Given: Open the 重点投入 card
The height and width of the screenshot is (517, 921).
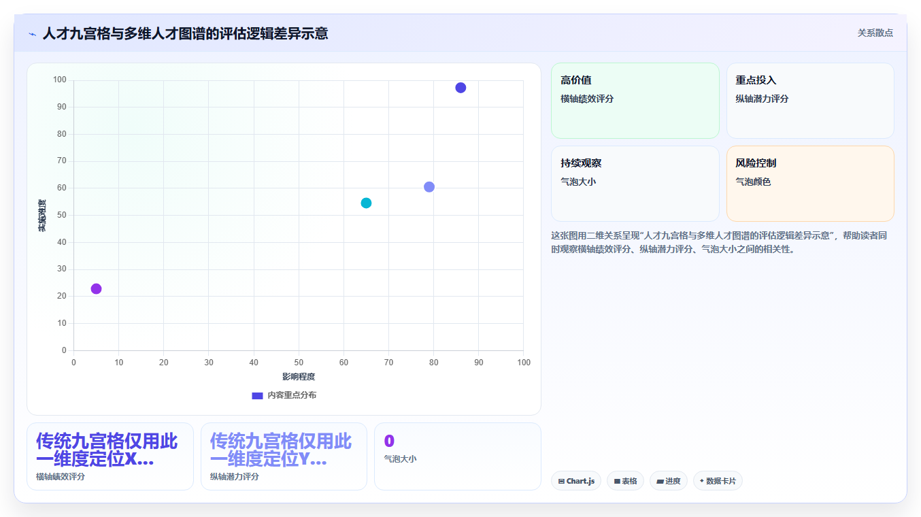Looking at the screenshot, I should 810,101.
